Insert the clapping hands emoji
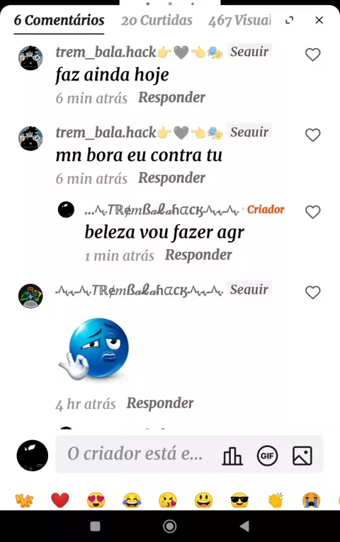 point(276,500)
